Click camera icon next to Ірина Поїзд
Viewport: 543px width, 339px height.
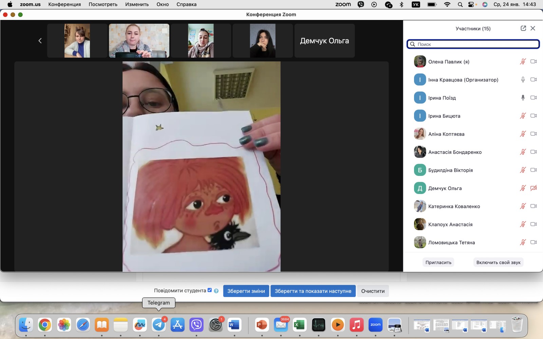pyautogui.click(x=533, y=98)
